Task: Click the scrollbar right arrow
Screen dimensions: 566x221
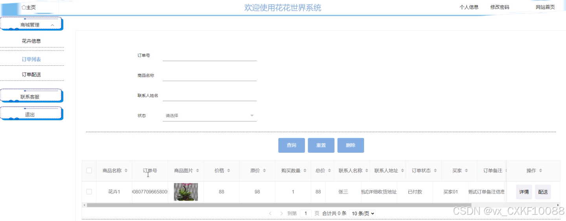Action: click(558, 205)
